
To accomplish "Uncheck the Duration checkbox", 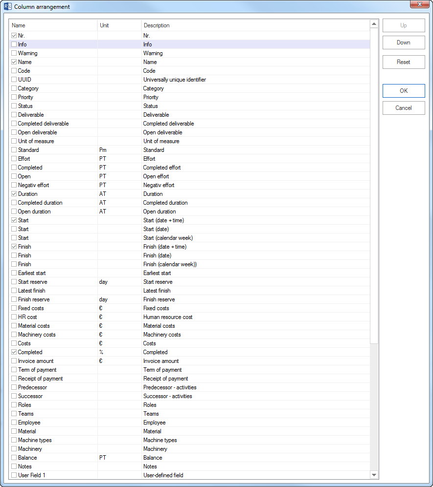I will pyautogui.click(x=14, y=194).
